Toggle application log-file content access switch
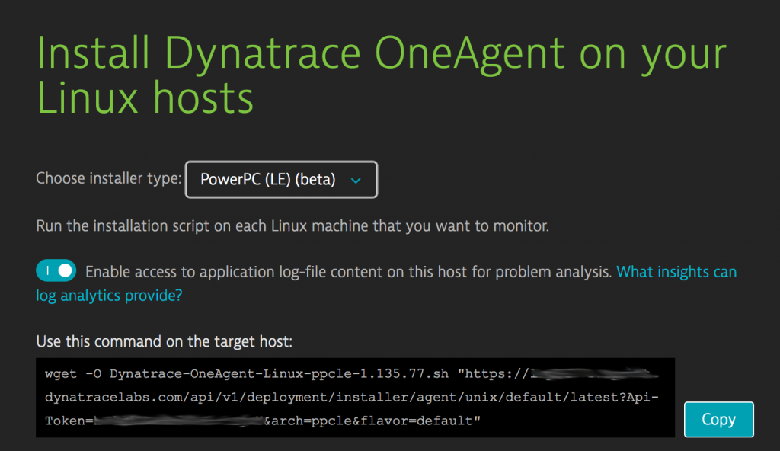 [x=56, y=270]
